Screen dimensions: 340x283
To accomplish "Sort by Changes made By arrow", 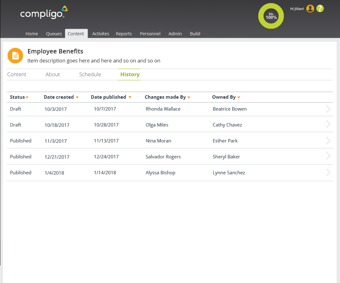I will click(x=189, y=97).
